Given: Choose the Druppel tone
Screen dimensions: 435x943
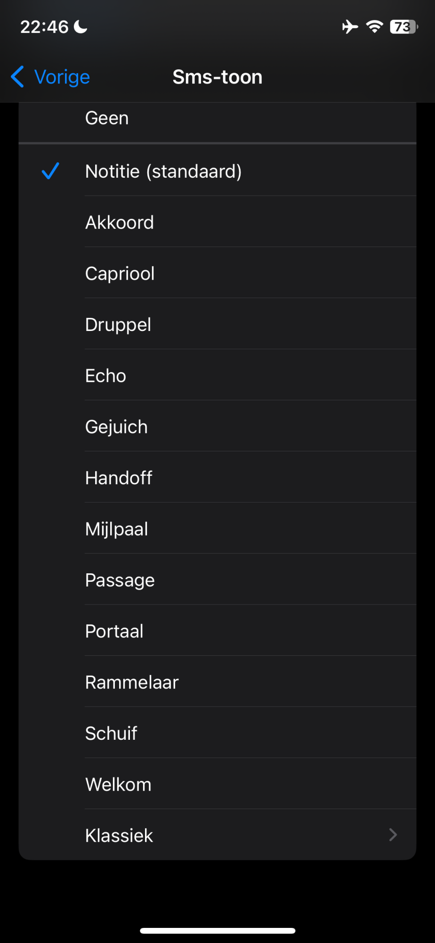Looking at the screenshot, I should pyautogui.click(x=118, y=324).
